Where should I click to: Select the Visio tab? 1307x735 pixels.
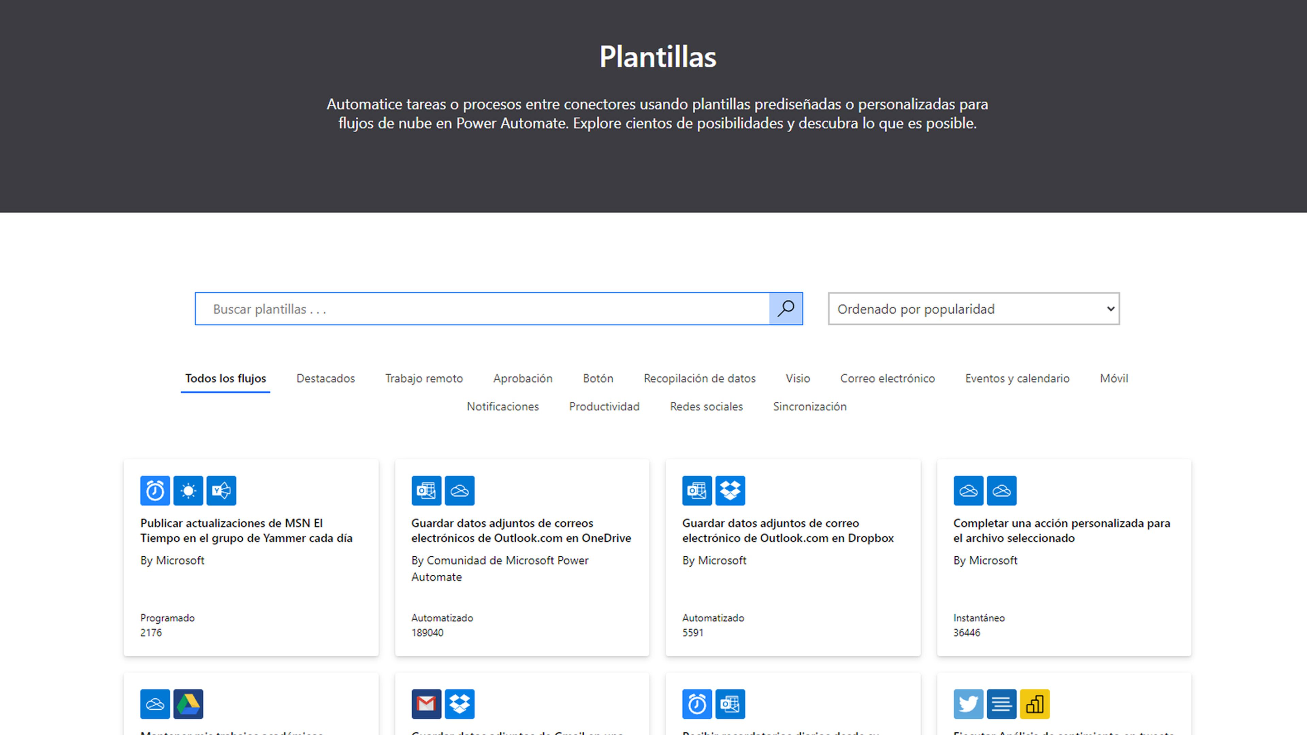[x=798, y=378]
